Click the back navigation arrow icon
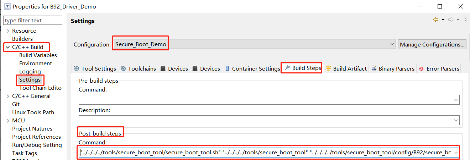The image size is (470, 160). tap(435, 20)
